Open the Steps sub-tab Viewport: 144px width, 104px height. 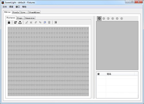pos(20,18)
